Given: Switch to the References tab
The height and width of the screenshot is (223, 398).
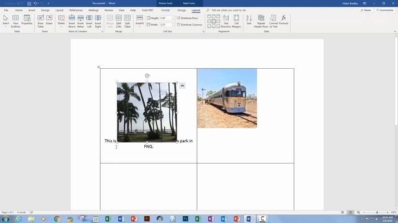Looking at the screenshot, I should point(76,10).
